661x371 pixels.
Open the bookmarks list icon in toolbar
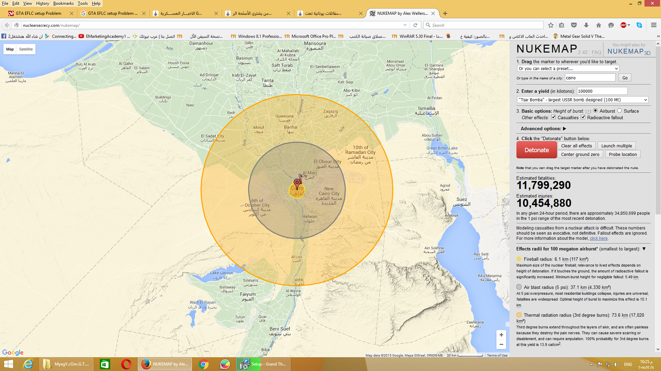(x=562, y=25)
